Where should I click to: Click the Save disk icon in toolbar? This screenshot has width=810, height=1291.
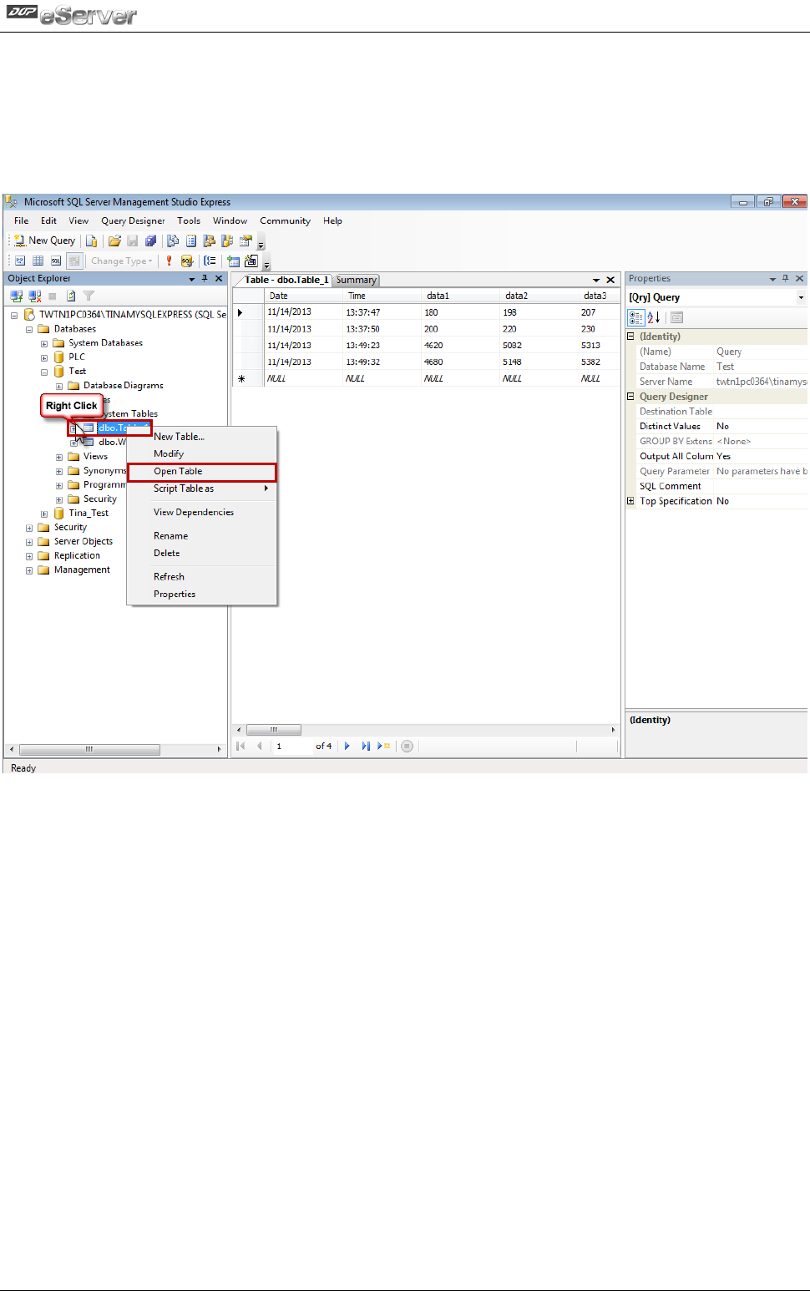[x=132, y=240]
